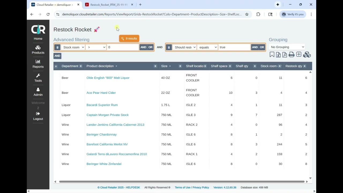Click the browser address bar
The width and height of the screenshot is (343, 193).
point(152,14)
